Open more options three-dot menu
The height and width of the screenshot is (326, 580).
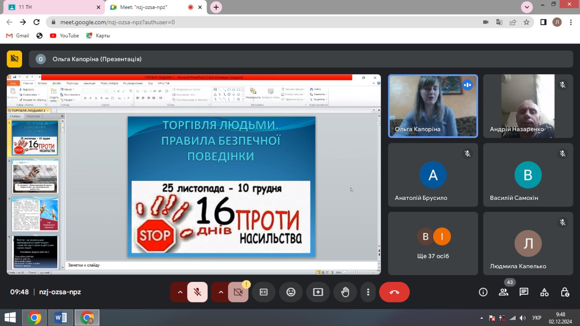(x=368, y=292)
